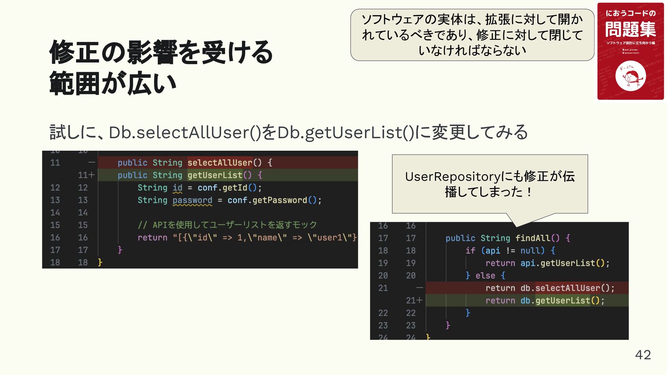Click the minus marker beside line 21

point(419,288)
